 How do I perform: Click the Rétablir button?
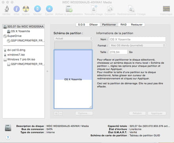[x=137, y=113]
